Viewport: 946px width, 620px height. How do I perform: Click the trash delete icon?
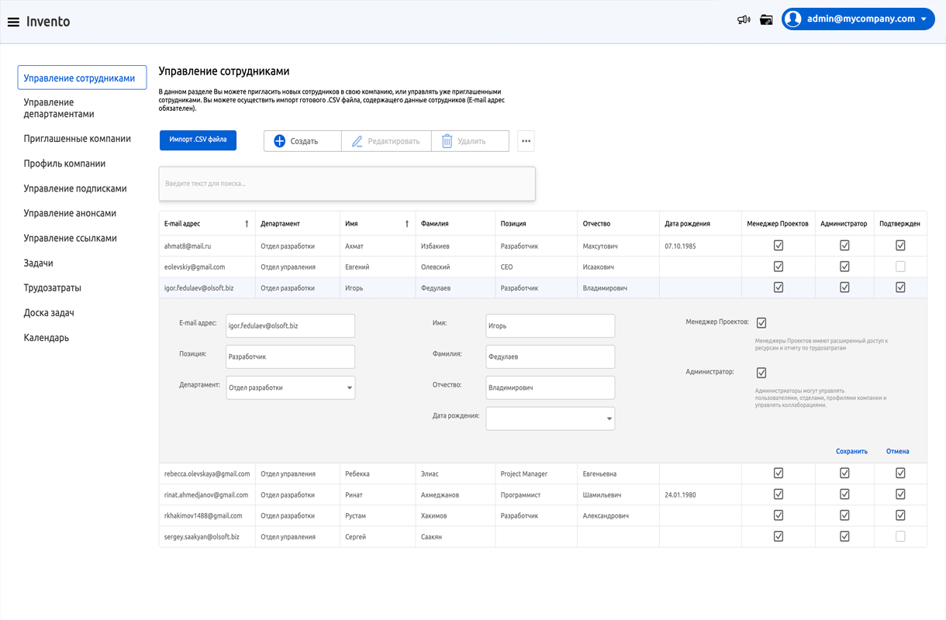447,141
